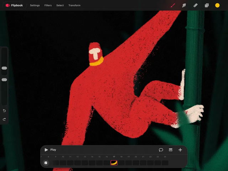This screenshot has height=171, width=228.
Task: Click the Play label
Action: (x=53, y=150)
